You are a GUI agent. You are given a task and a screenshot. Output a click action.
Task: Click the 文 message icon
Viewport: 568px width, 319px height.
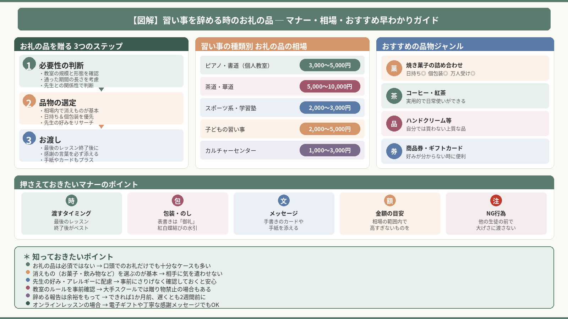coord(284,201)
